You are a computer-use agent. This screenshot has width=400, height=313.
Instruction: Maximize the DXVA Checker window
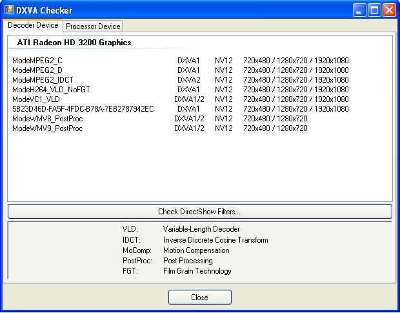(374, 10)
